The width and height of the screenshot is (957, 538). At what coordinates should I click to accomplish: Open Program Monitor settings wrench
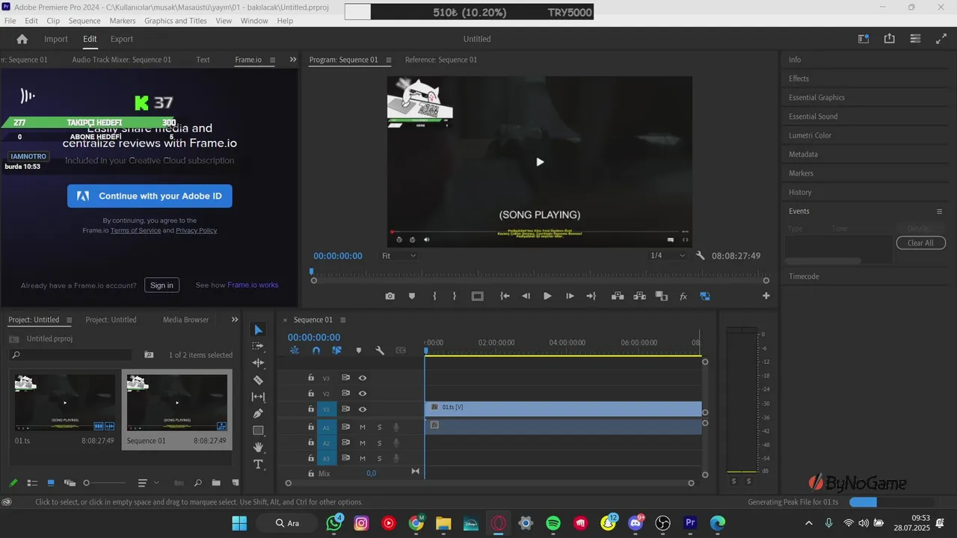(x=701, y=256)
